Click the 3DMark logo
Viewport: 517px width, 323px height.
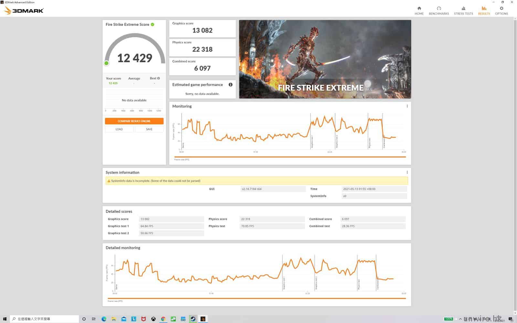(24, 11)
